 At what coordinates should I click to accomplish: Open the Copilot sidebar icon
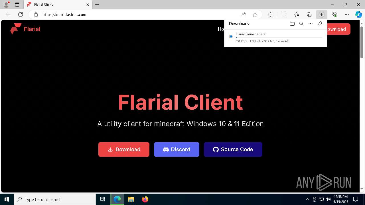tap(358, 15)
